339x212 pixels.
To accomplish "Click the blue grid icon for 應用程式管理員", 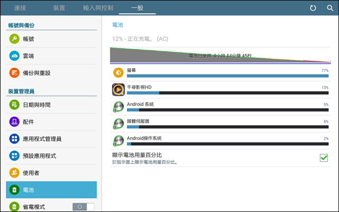I will tap(14, 139).
